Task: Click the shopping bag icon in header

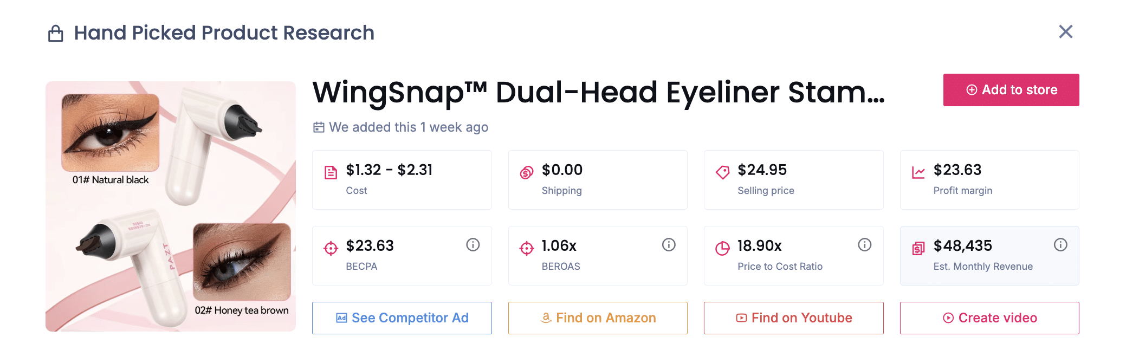Action: pos(56,34)
